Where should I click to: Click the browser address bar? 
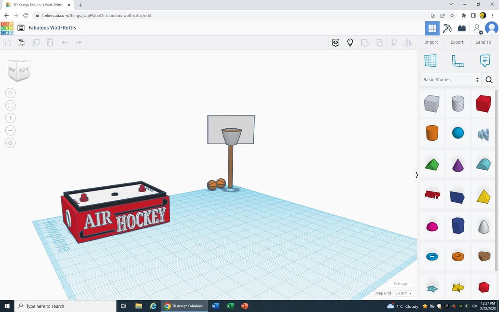[230, 16]
